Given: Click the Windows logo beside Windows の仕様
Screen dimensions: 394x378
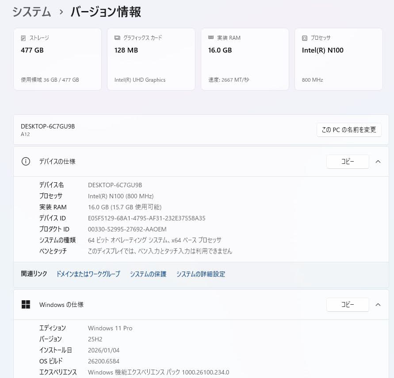Looking at the screenshot, I should coord(26,304).
